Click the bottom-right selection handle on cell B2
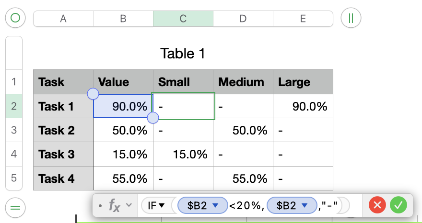The width and height of the screenshot is (422, 223). point(153,118)
